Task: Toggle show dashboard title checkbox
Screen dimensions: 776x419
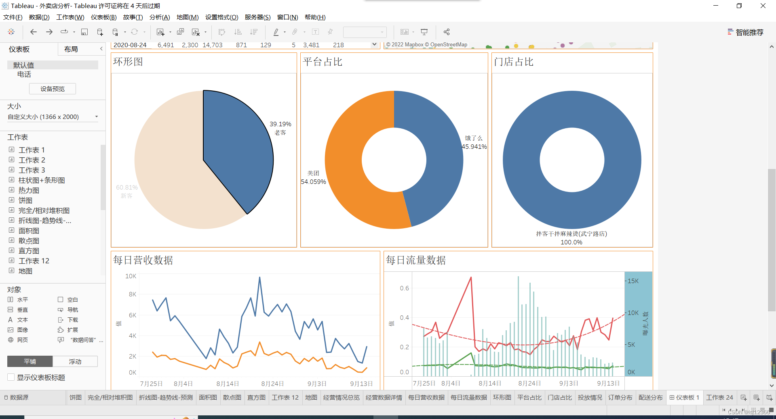Action: 11,377
